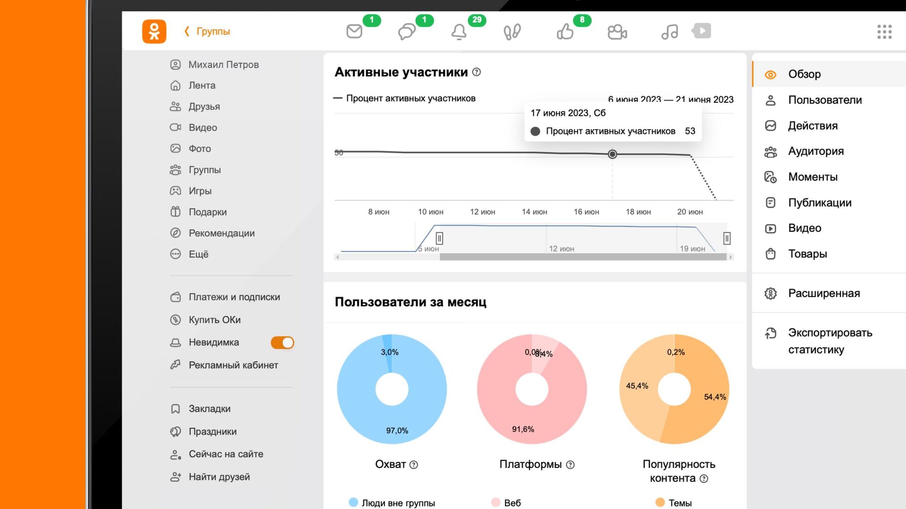Click help icon beside Охват
This screenshot has height=509, width=906.
414,465
